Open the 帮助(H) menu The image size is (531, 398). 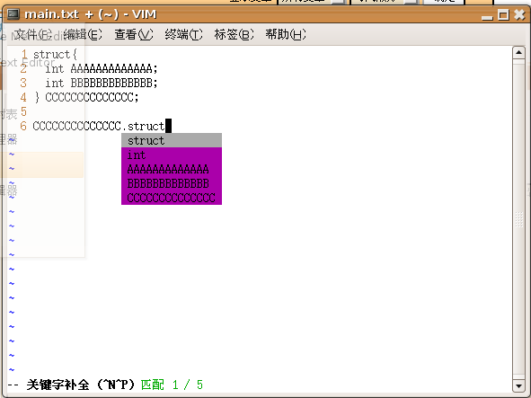(286, 34)
